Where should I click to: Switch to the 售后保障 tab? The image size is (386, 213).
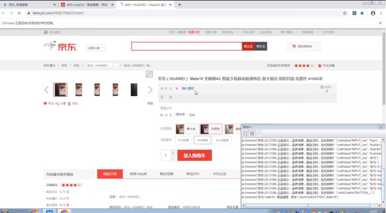(x=167, y=174)
